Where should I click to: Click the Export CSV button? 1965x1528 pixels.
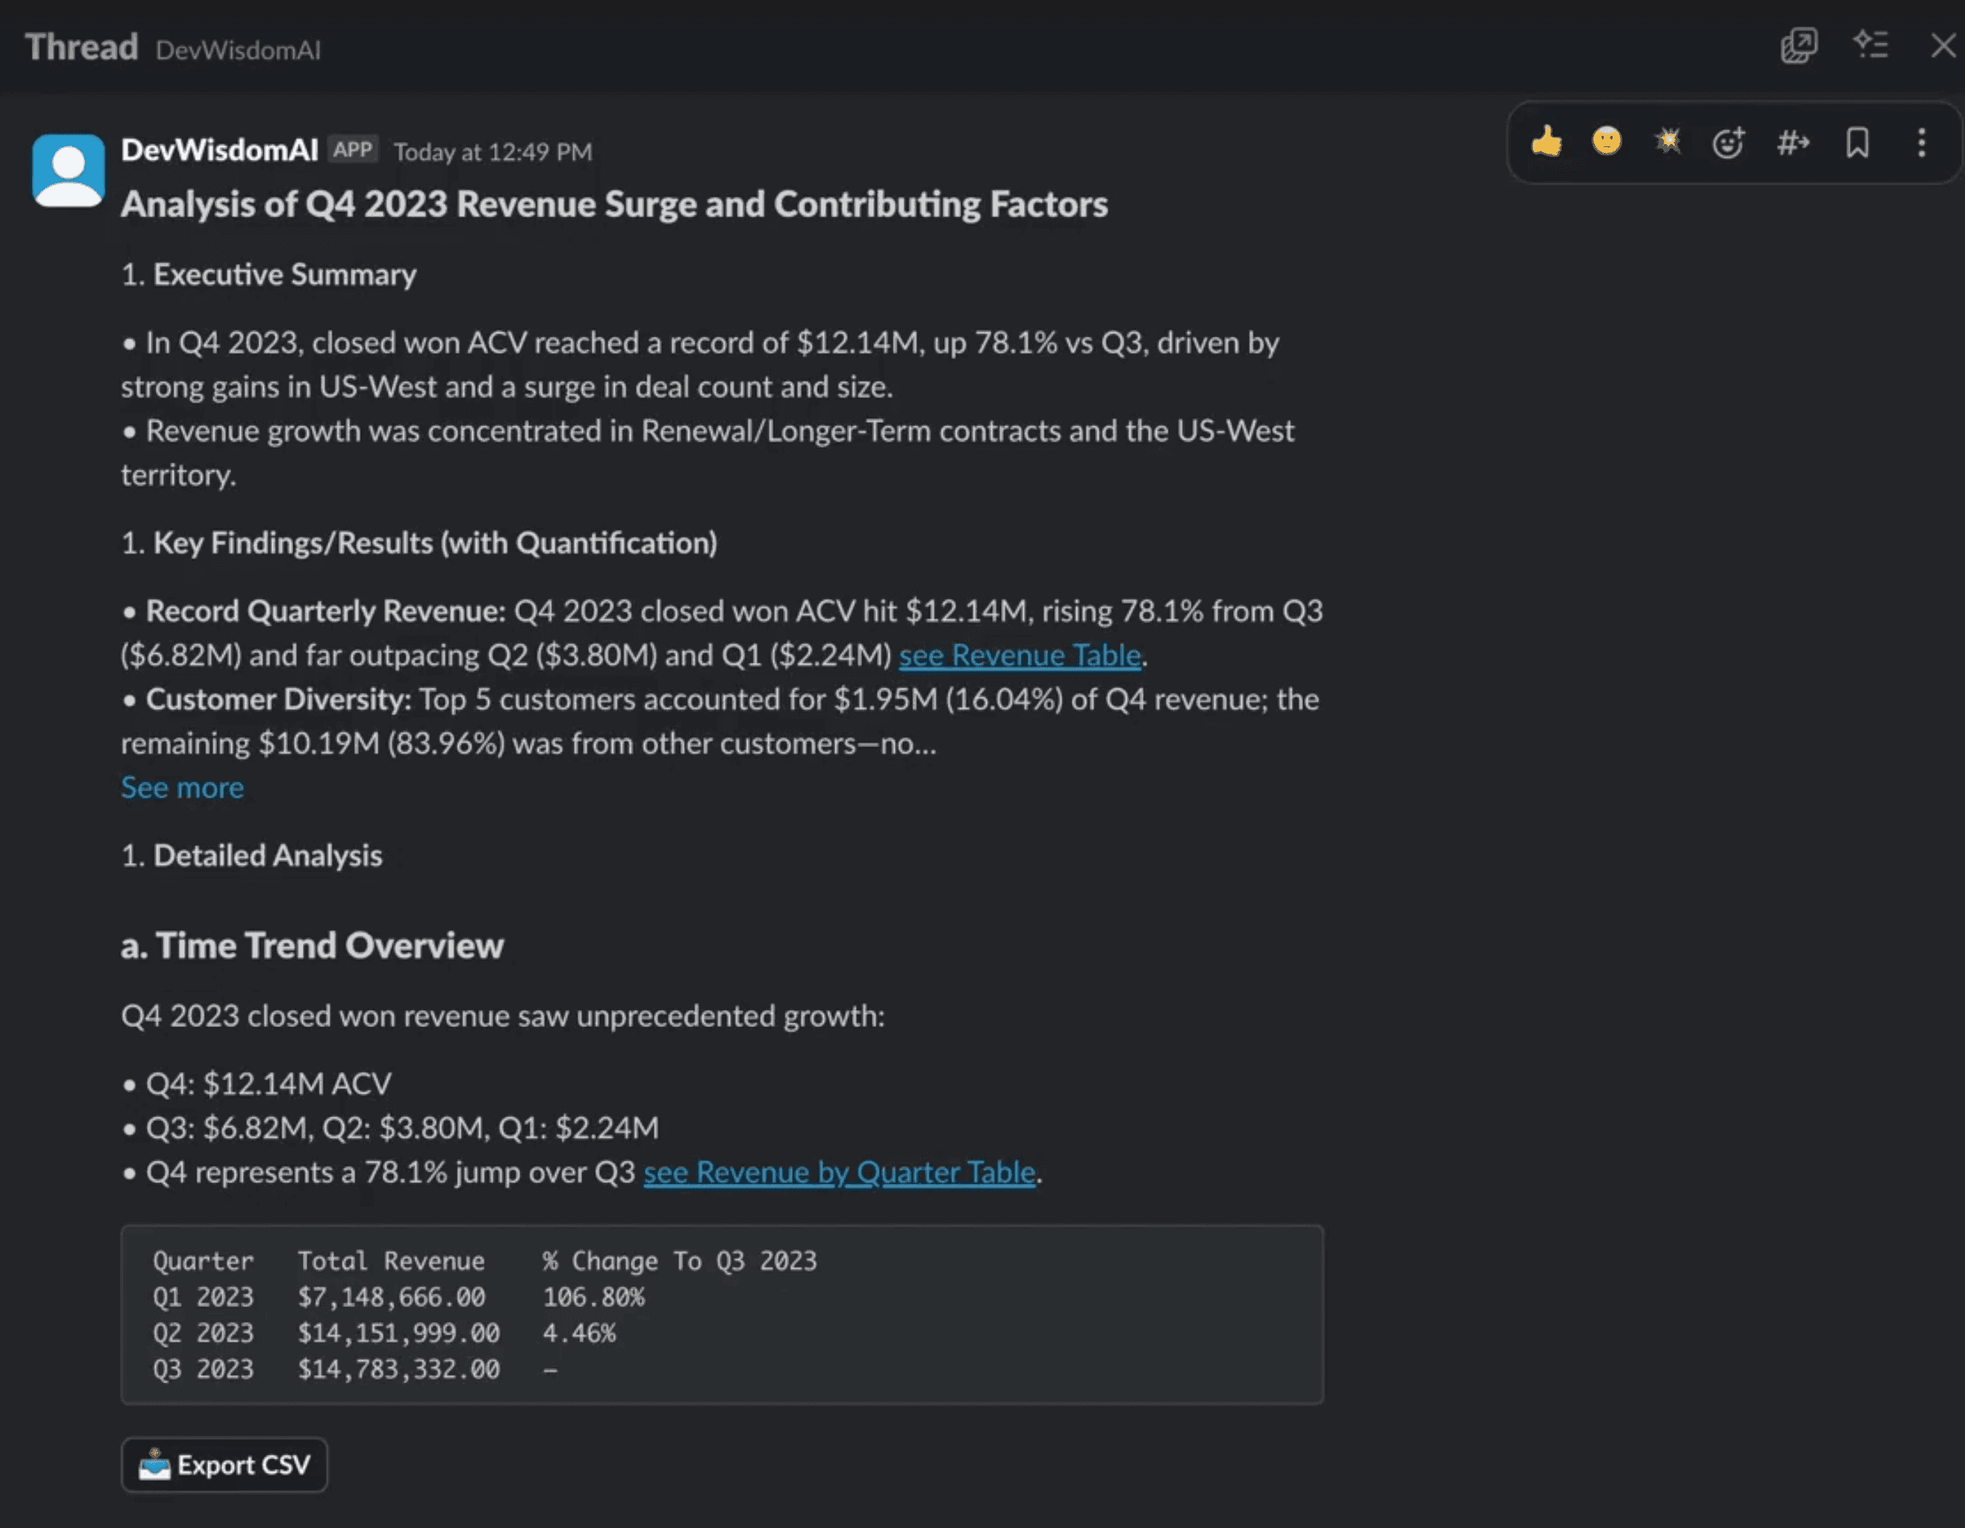(x=224, y=1464)
